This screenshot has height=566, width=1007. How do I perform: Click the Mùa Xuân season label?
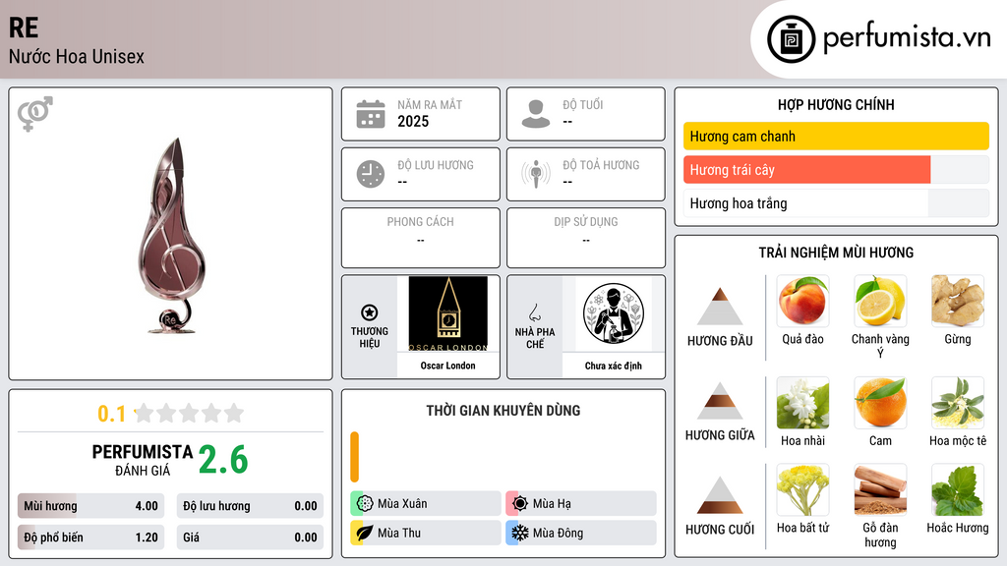click(402, 504)
